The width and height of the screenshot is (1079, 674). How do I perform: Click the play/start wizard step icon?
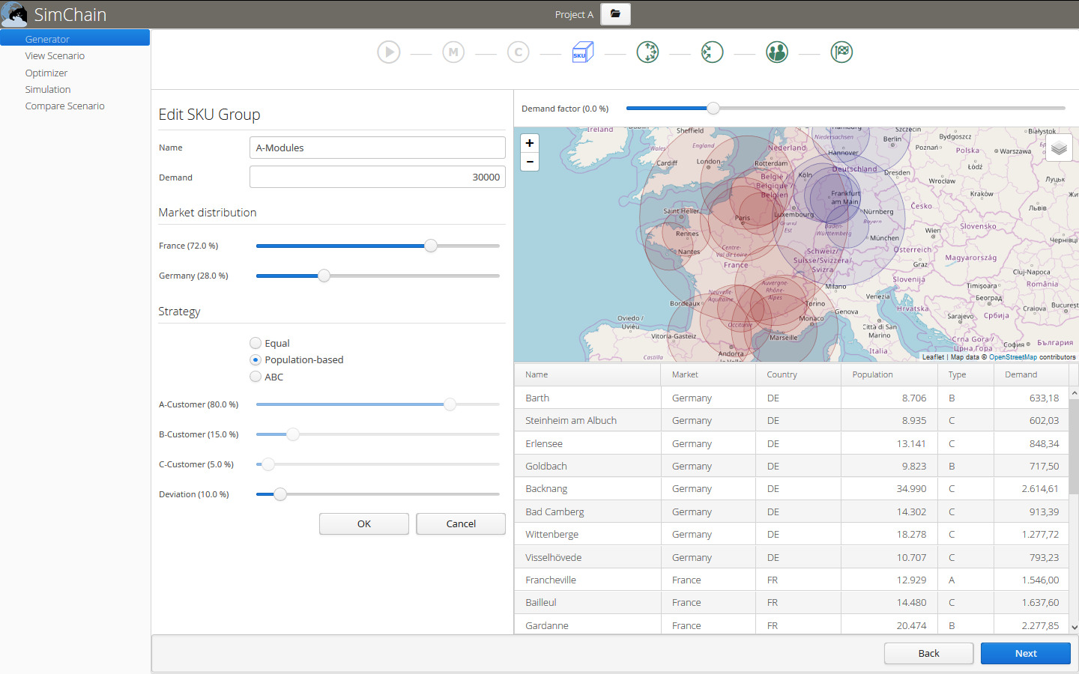point(388,52)
